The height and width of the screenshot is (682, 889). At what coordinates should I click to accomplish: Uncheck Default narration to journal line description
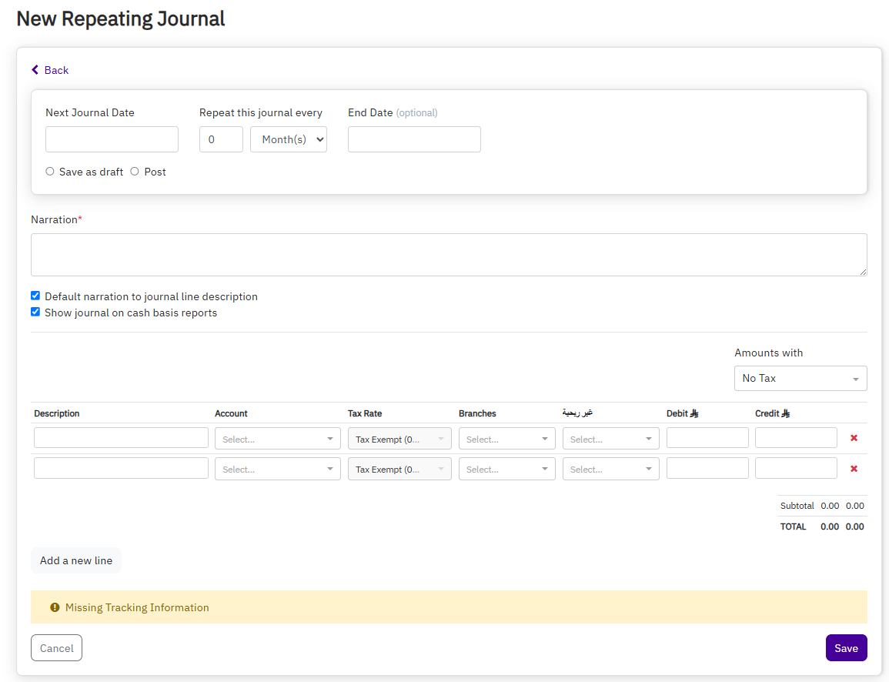pos(35,296)
